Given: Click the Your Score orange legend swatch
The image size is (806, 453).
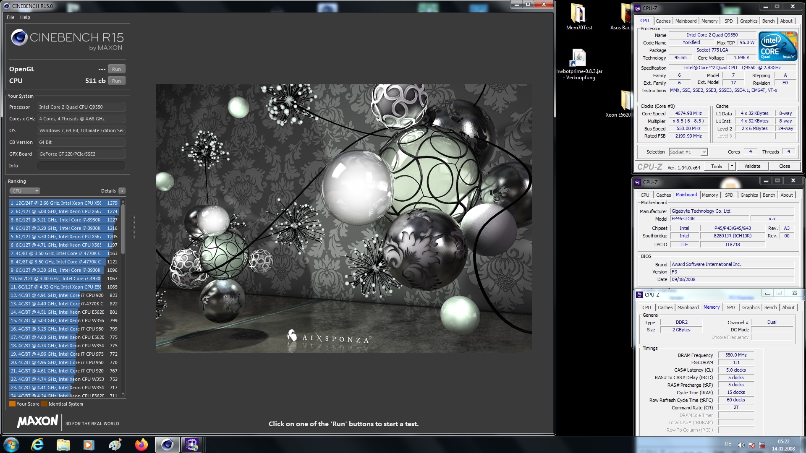Looking at the screenshot, I should click(12, 404).
